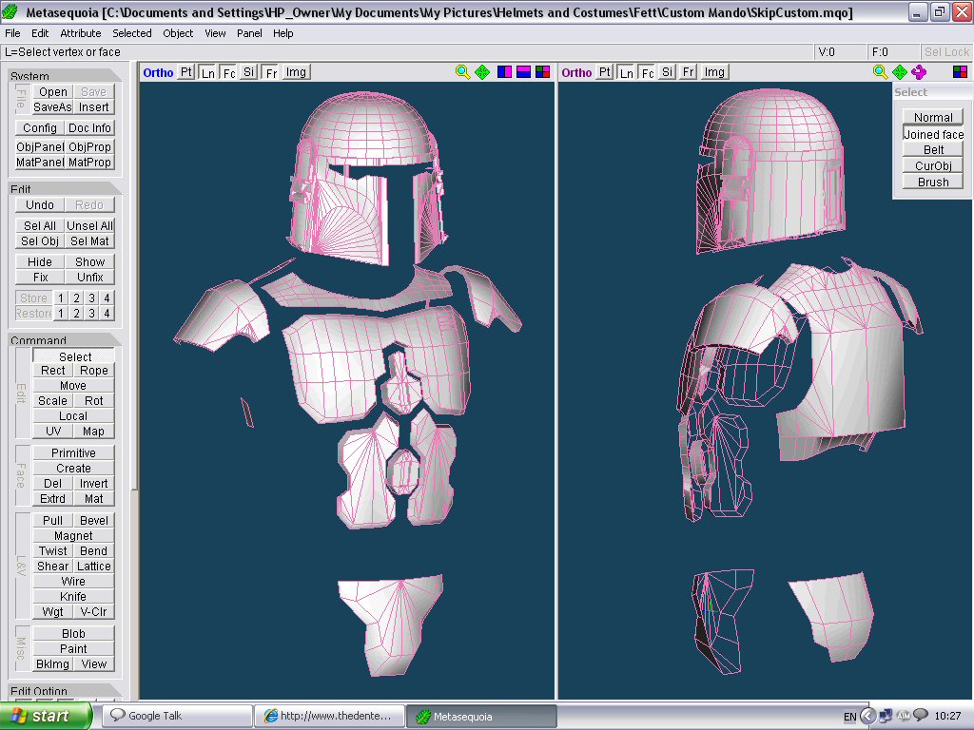Click the Windows start button
The height and width of the screenshot is (730, 974).
click(x=46, y=716)
